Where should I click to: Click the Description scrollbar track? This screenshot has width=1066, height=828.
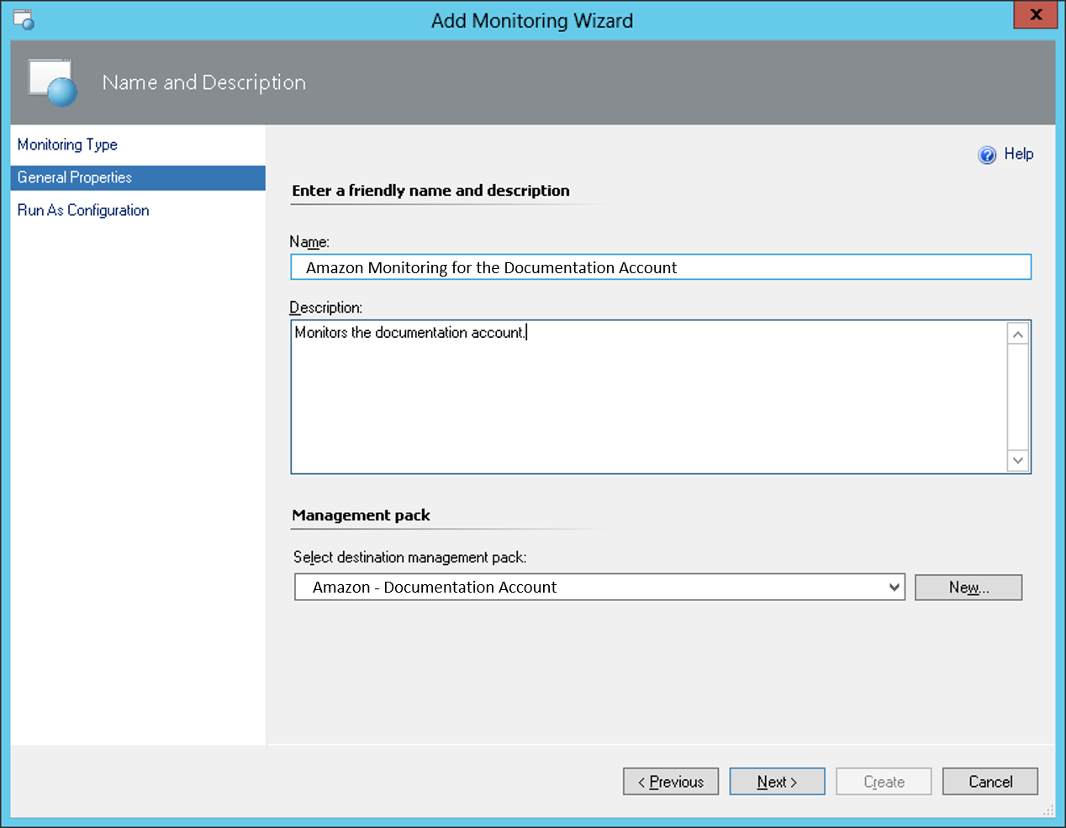(x=1018, y=397)
